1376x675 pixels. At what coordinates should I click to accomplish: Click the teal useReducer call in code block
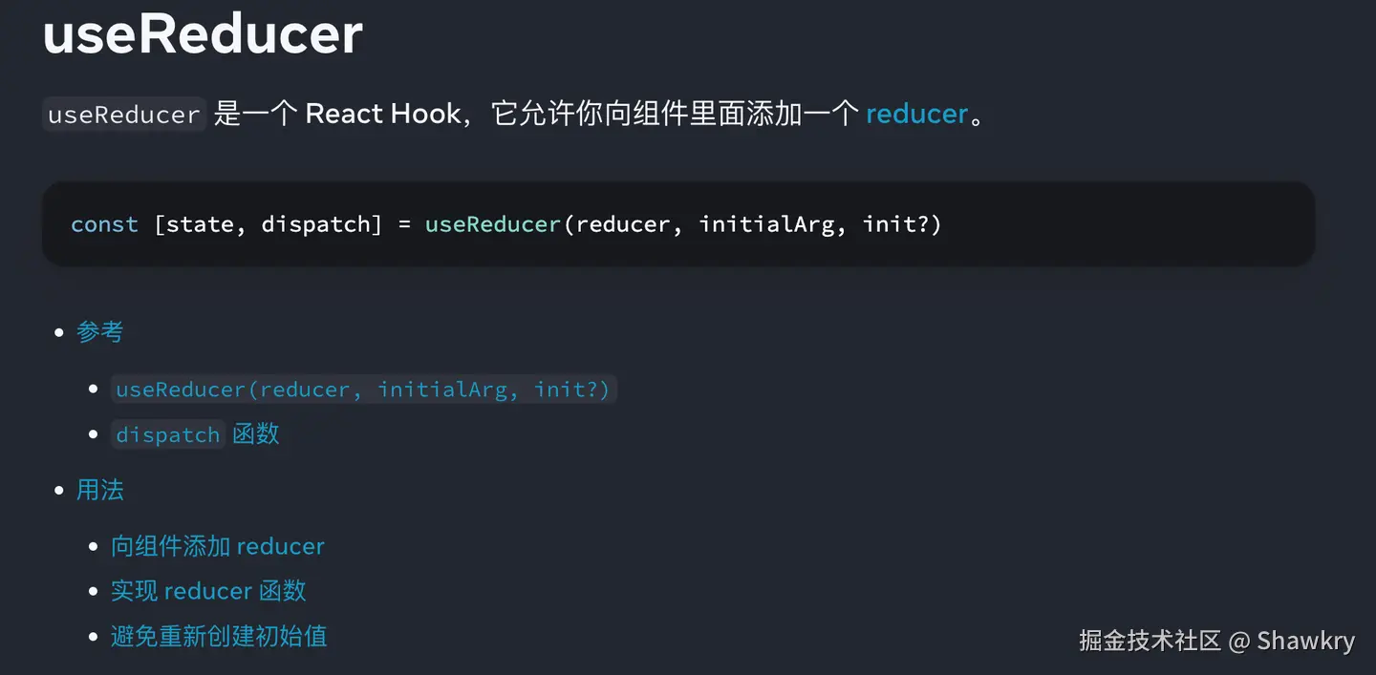(493, 224)
